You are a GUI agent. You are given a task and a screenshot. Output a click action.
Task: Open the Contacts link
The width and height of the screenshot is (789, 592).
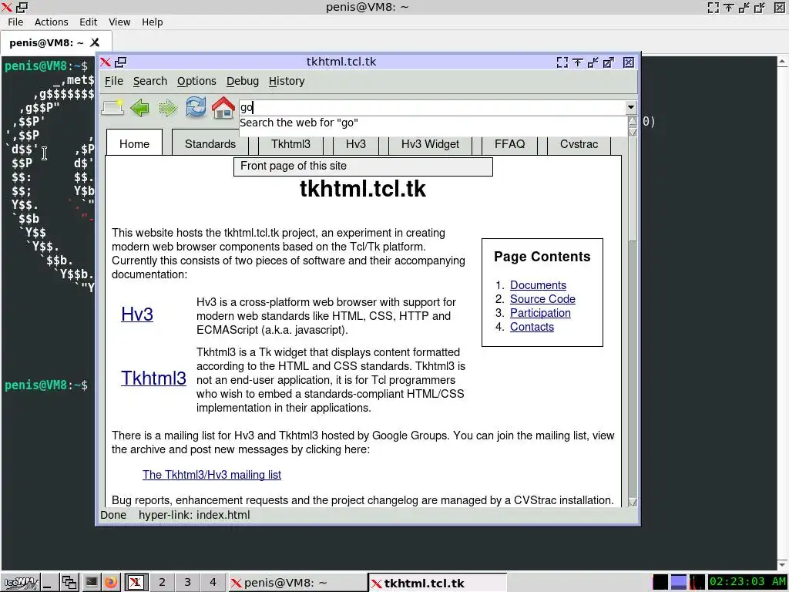[532, 327]
